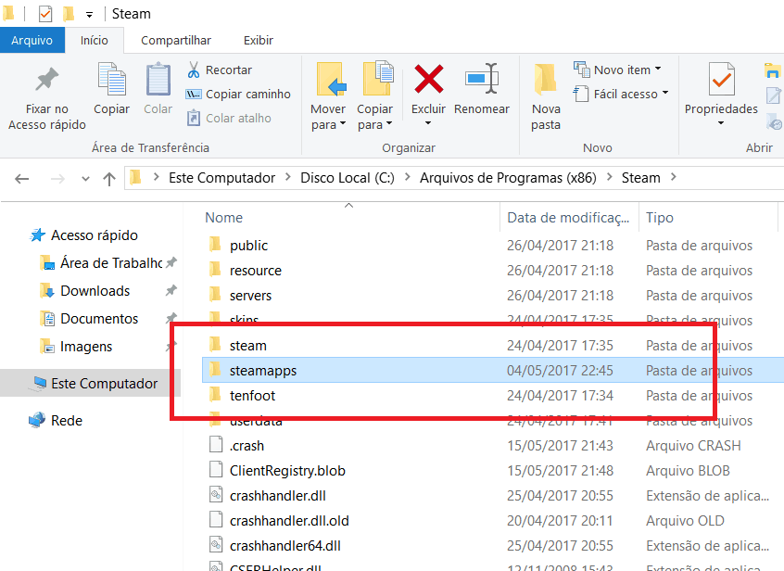Open the Mover para dropdown
784x571 pixels.
(x=328, y=117)
